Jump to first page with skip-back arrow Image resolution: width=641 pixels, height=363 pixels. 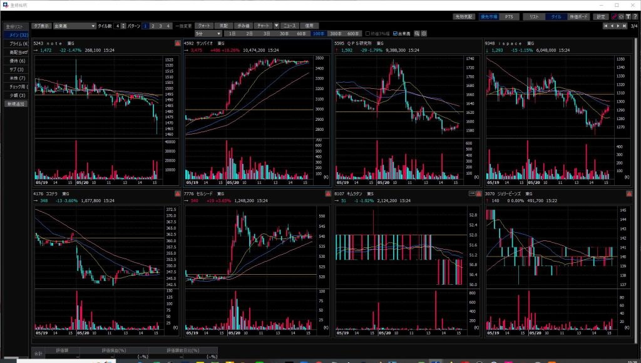[605, 26]
